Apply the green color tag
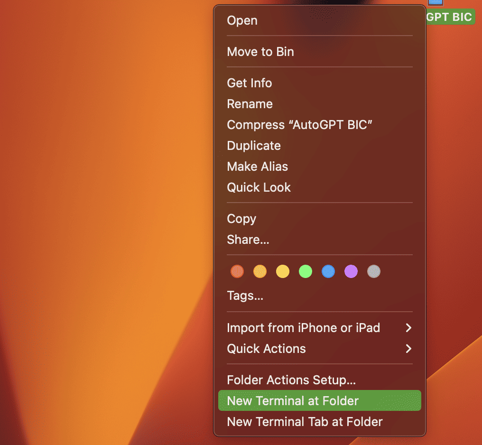Image resolution: width=482 pixels, height=445 pixels. [305, 271]
